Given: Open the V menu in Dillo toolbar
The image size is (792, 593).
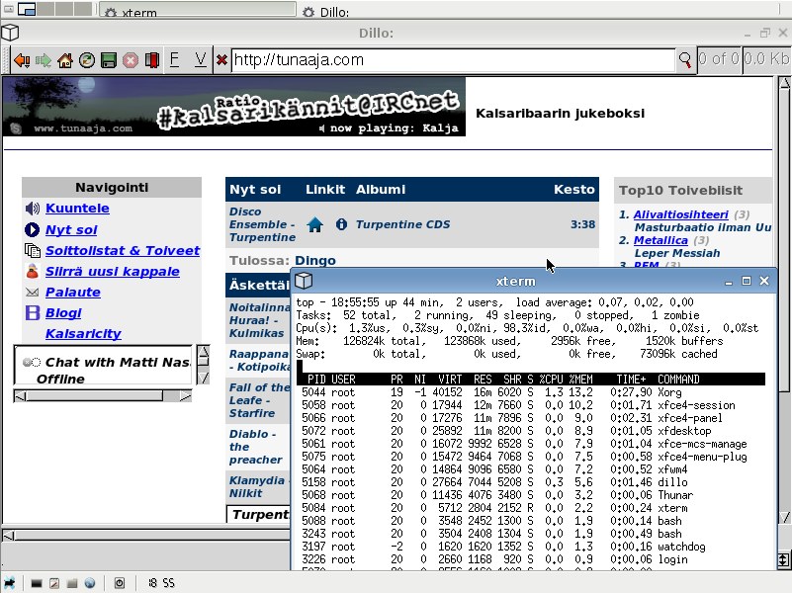Looking at the screenshot, I should (x=200, y=59).
